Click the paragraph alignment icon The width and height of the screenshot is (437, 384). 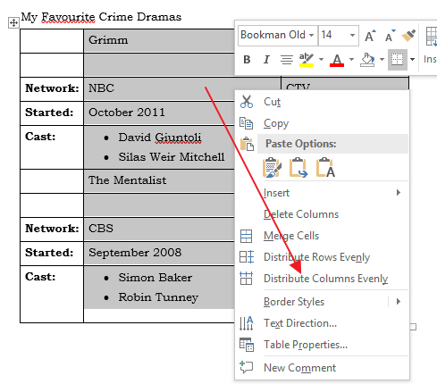click(287, 60)
